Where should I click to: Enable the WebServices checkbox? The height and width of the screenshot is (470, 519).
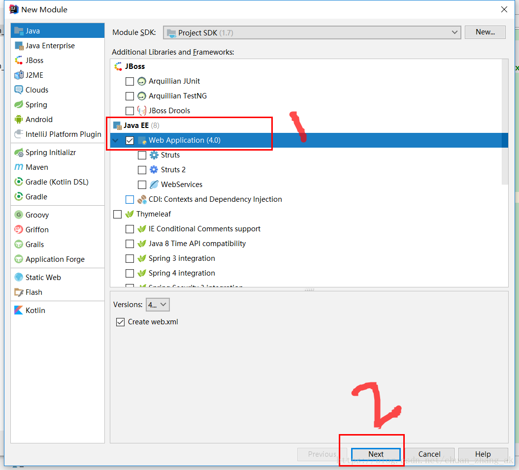tap(142, 185)
